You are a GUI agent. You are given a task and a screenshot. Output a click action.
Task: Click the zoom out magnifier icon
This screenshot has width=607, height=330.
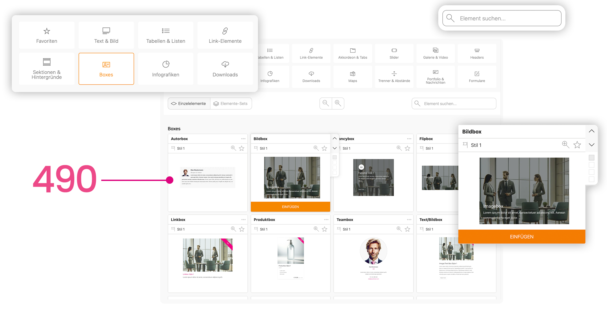tap(325, 103)
